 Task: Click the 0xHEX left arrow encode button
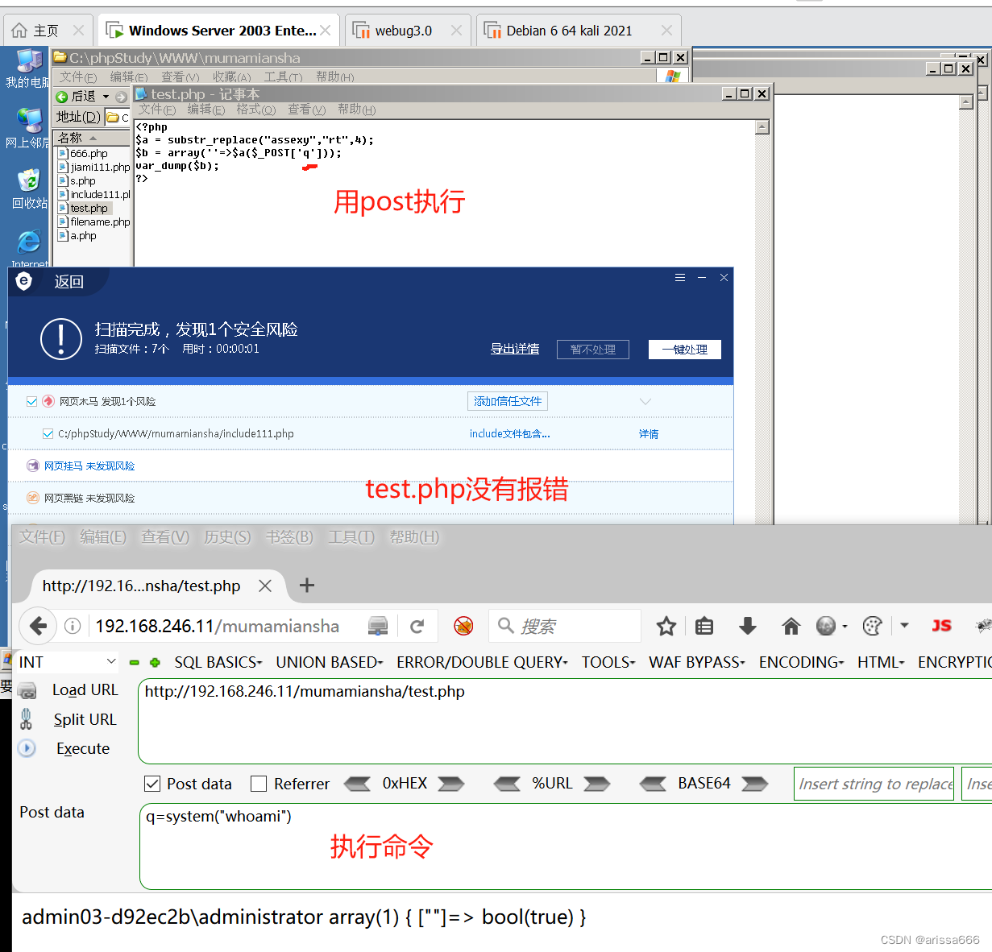click(x=357, y=784)
